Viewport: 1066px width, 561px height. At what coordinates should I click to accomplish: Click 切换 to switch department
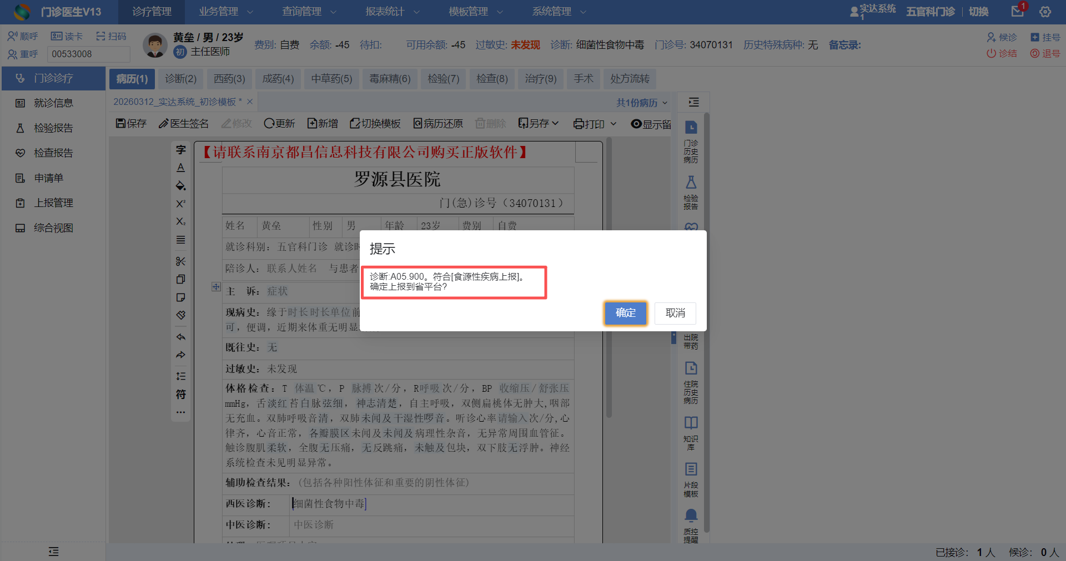pos(978,12)
